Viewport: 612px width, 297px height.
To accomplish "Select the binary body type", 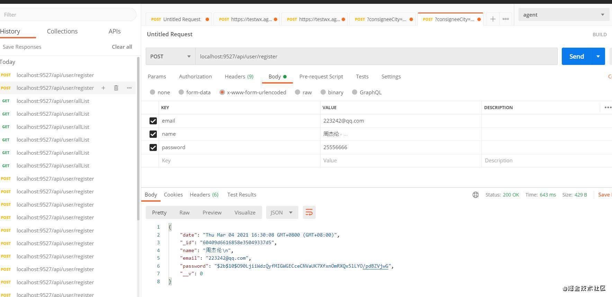I will [332, 92].
